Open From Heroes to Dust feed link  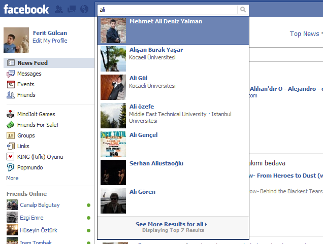pyautogui.click(x=286, y=176)
